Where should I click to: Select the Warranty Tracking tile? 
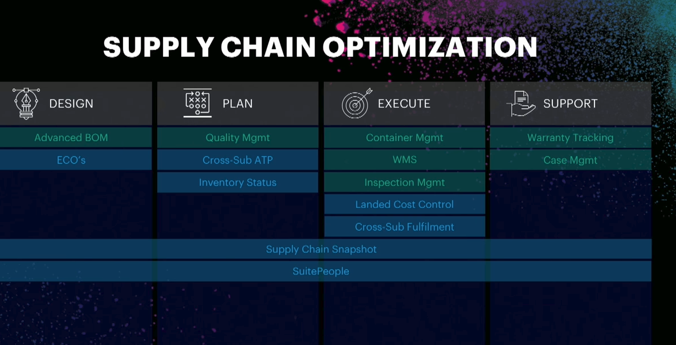571,138
